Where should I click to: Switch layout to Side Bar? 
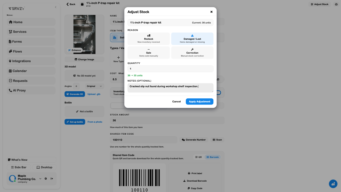19,167
